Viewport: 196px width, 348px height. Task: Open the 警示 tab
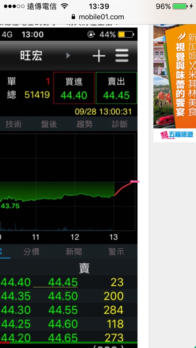(116, 252)
